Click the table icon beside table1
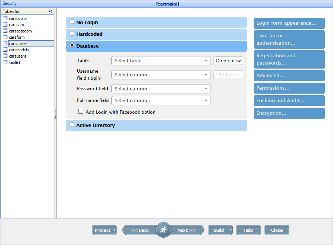The image size is (333, 245). point(5,62)
